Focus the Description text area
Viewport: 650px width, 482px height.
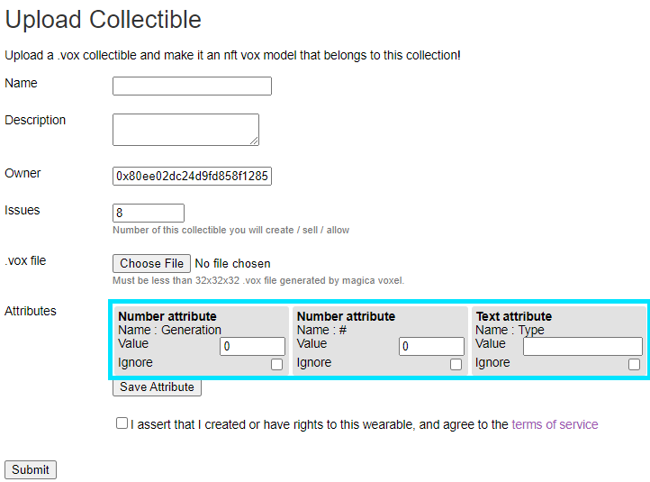[185, 129]
